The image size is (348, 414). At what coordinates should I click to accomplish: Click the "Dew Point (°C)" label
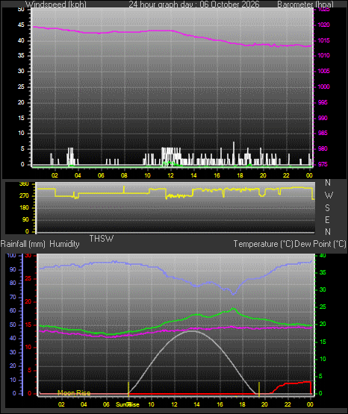(x=320, y=244)
